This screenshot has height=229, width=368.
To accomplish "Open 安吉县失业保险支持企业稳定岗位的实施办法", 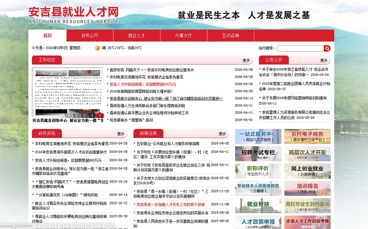I will pos(173,213).
